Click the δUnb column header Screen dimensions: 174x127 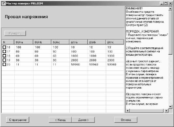tap(42, 42)
